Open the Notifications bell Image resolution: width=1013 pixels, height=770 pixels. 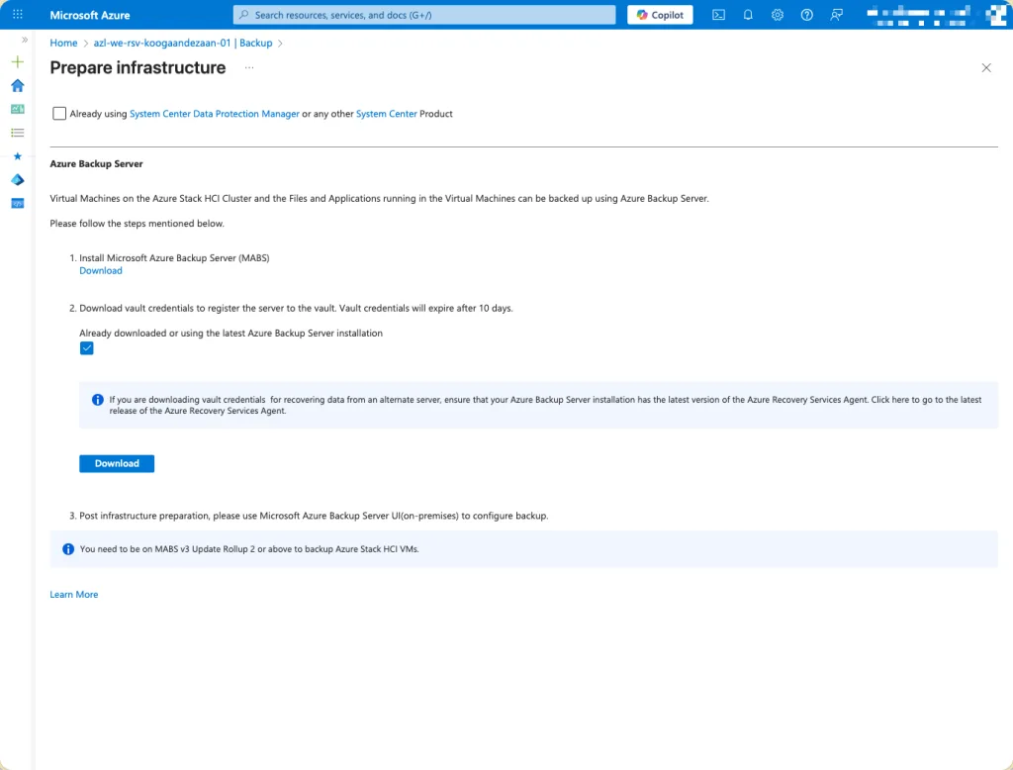[748, 15]
